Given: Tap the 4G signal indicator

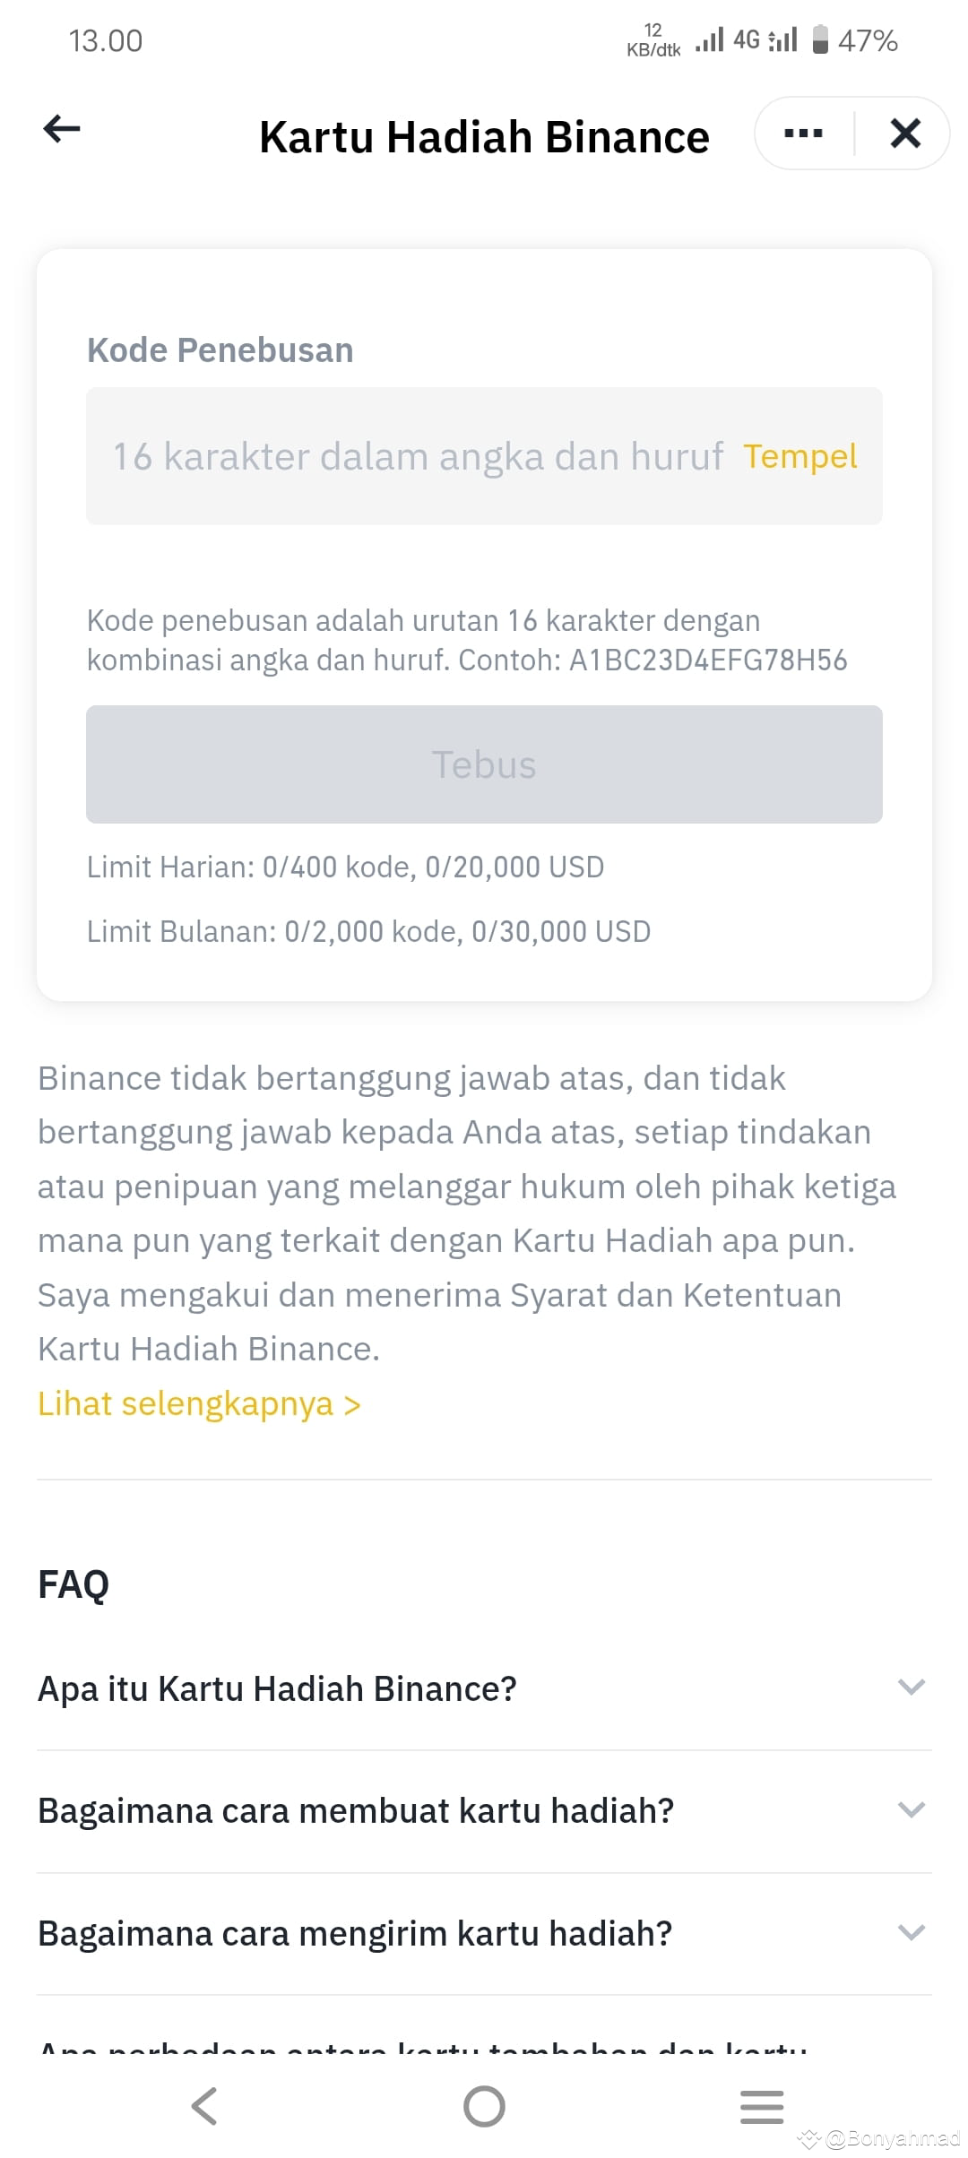Looking at the screenshot, I should (746, 40).
